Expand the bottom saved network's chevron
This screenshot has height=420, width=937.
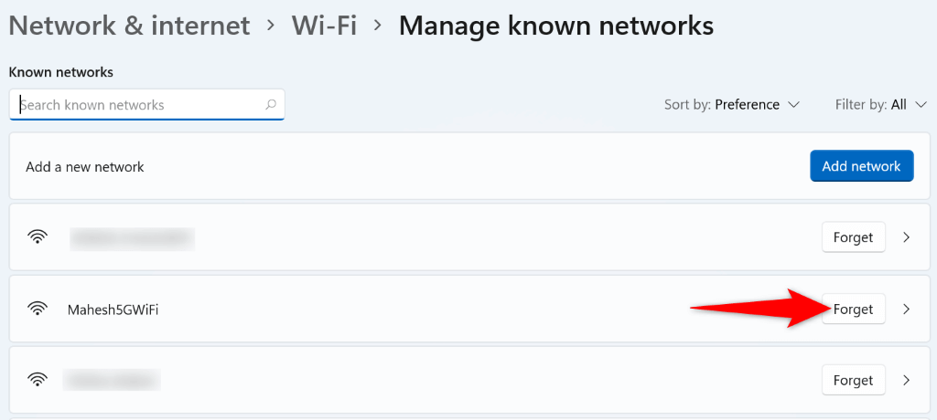coord(907,380)
